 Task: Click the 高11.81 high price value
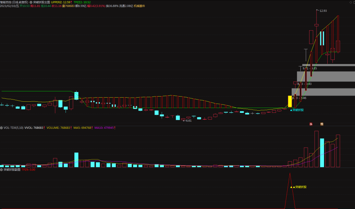(x=35, y=6)
